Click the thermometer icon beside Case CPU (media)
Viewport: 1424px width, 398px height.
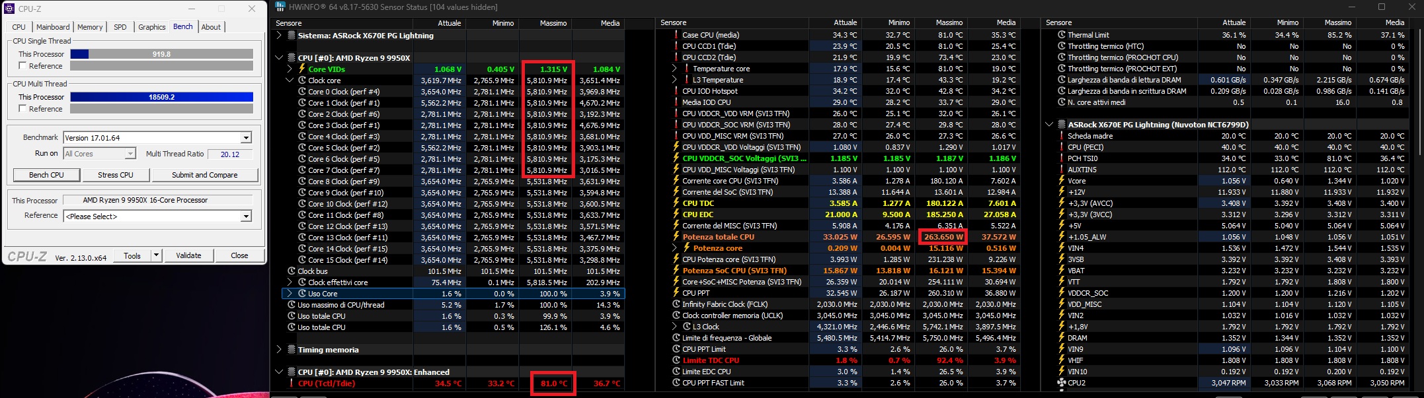coord(676,35)
